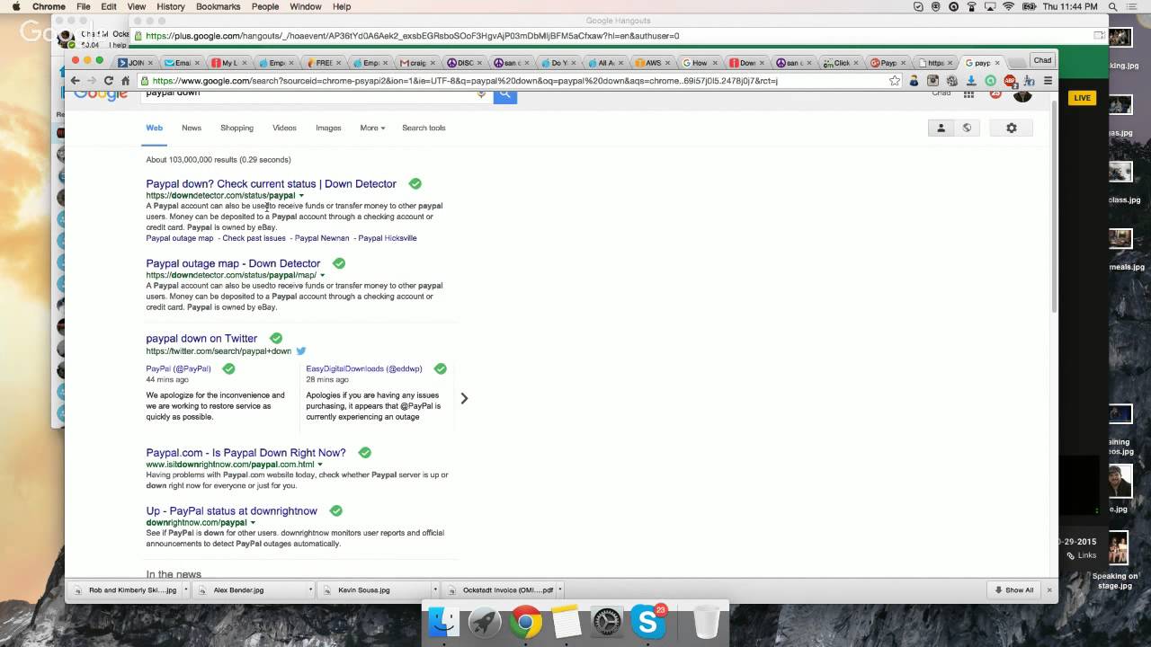Go to Chrome home page icon
Viewport: 1151px width, 647px height.
tap(125, 81)
